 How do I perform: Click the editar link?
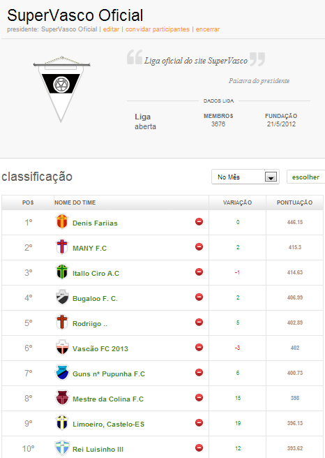(111, 29)
